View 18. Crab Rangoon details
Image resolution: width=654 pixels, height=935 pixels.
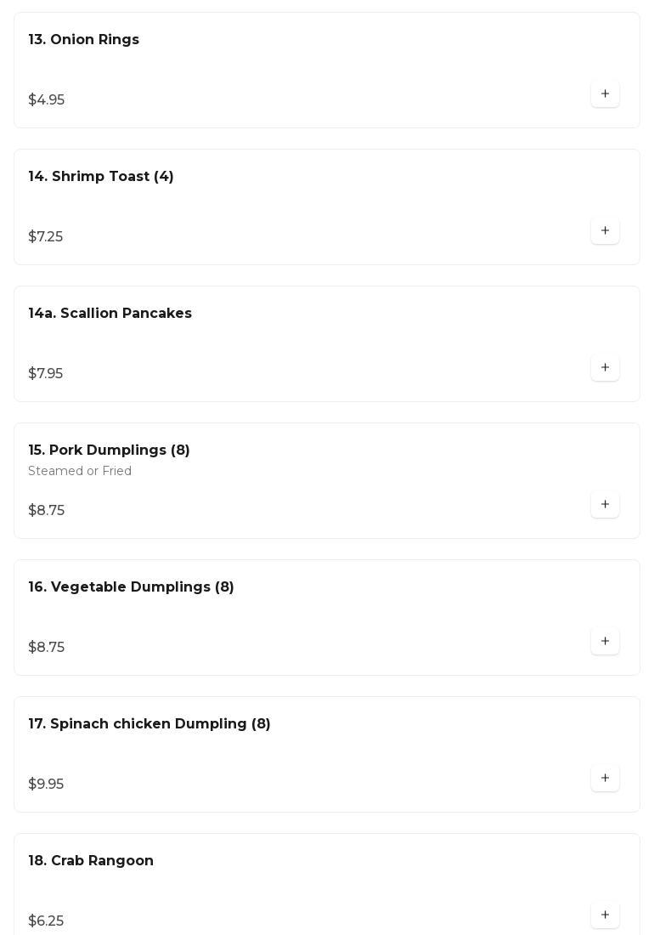pos(90,861)
